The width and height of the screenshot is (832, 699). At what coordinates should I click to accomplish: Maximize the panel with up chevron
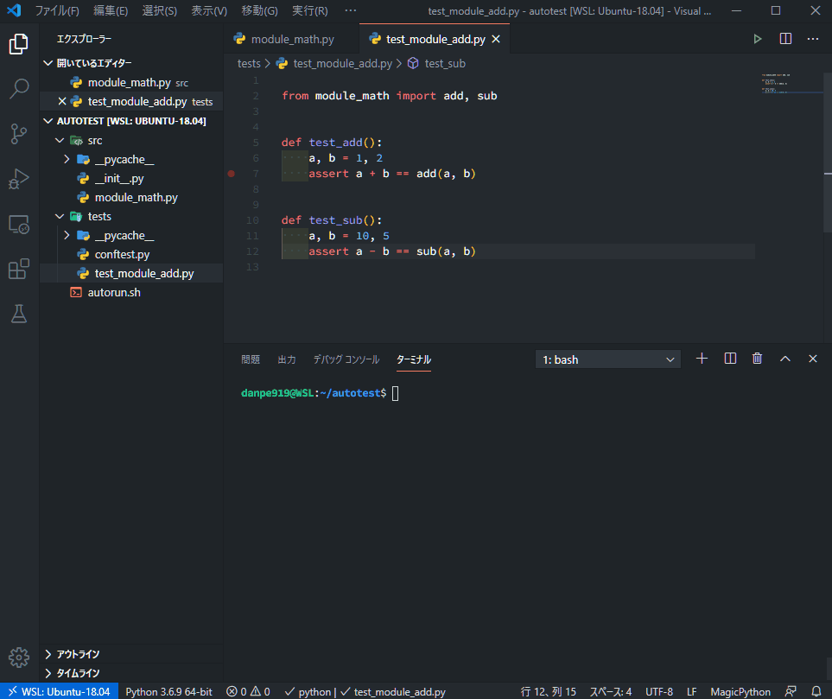[x=784, y=359]
